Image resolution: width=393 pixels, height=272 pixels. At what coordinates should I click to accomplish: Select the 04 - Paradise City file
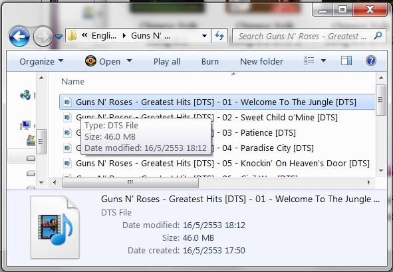point(217,148)
